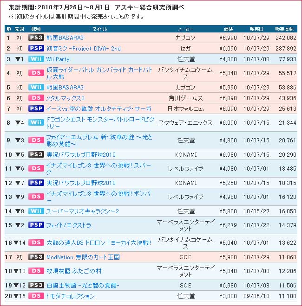Open スーパーマリオギャラクシー2 title link
This screenshot has height=306, width=302.
click(x=82, y=211)
